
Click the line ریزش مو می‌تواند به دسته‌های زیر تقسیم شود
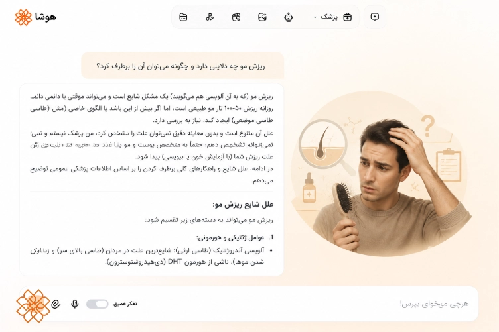[x=209, y=220]
